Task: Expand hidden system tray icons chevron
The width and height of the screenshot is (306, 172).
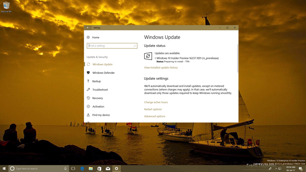Action: click(276, 169)
